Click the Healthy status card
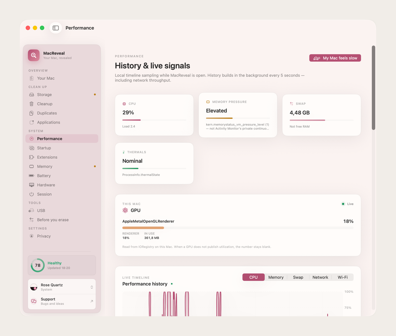This screenshot has width=396, height=336. [x=62, y=265]
